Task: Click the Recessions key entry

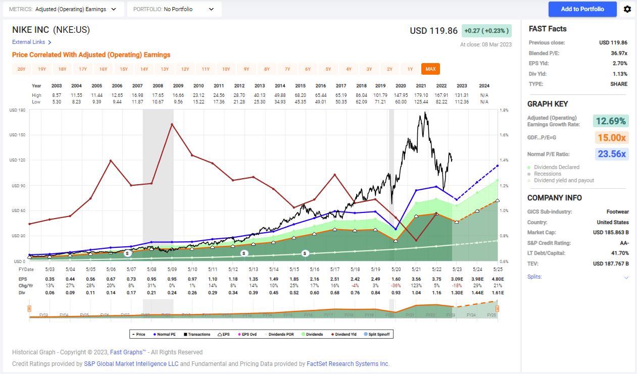Action: point(548,174)
